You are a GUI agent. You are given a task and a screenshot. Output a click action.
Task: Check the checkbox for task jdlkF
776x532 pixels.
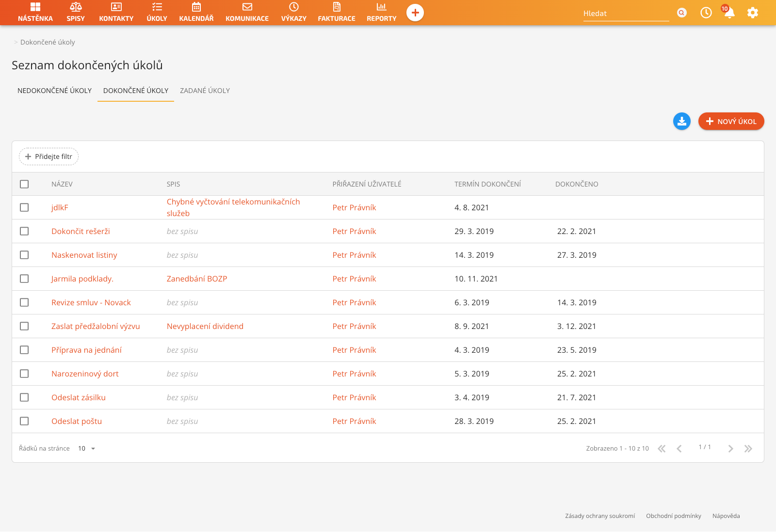click(x=24, y=207)
